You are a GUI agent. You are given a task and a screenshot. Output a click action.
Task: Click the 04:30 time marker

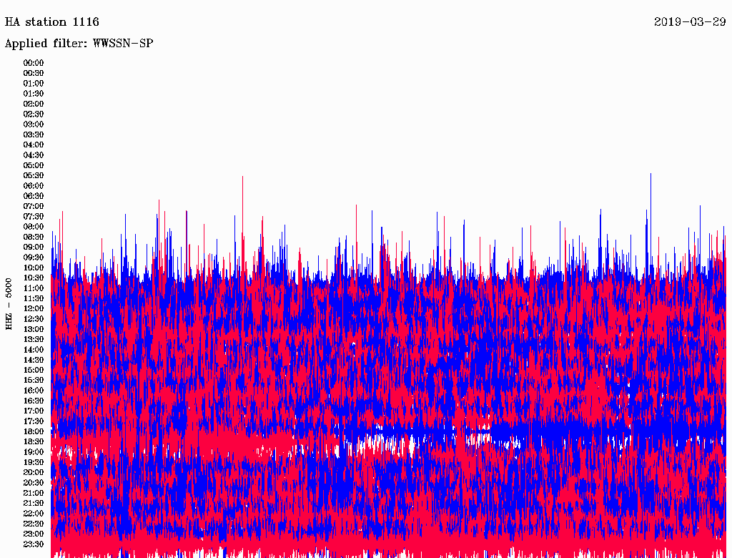coord(34,155)
